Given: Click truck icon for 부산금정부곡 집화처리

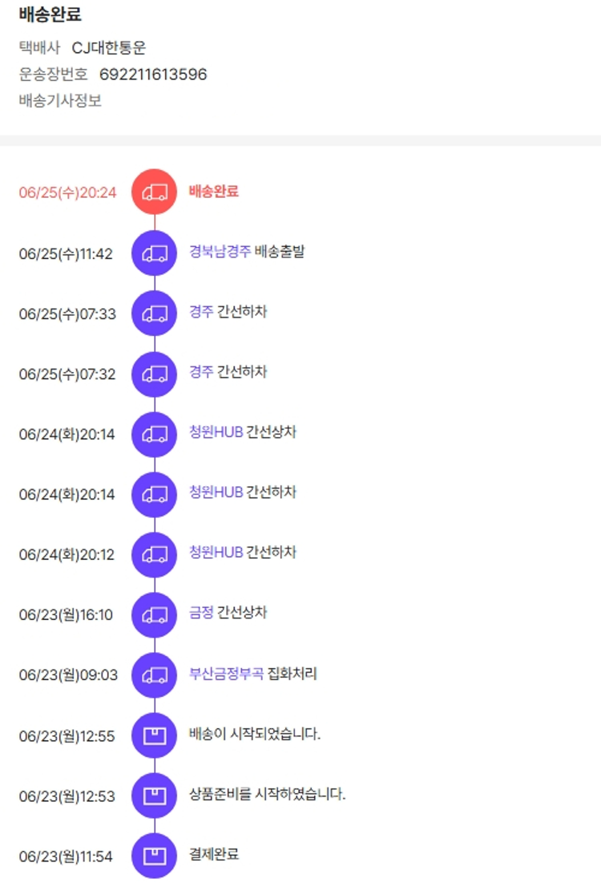Looking at the screenshot, I should 154,674.
